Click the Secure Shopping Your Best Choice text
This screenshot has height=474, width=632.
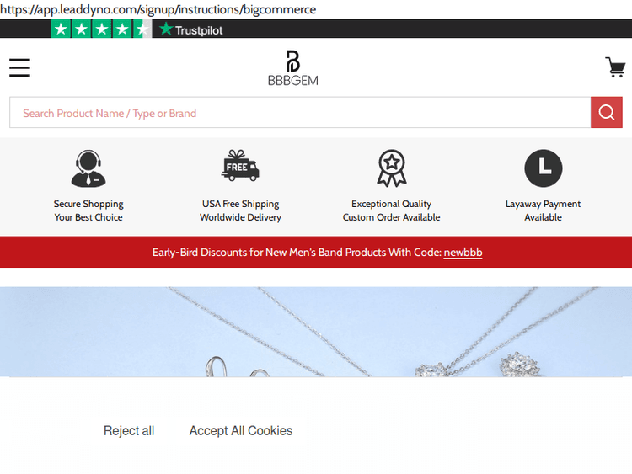tap(88, 210)
